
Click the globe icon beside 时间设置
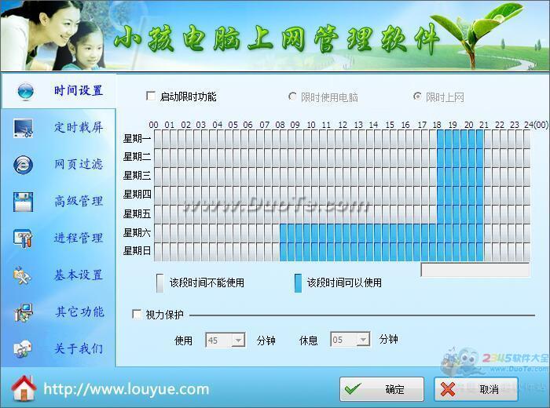[26, 91]
